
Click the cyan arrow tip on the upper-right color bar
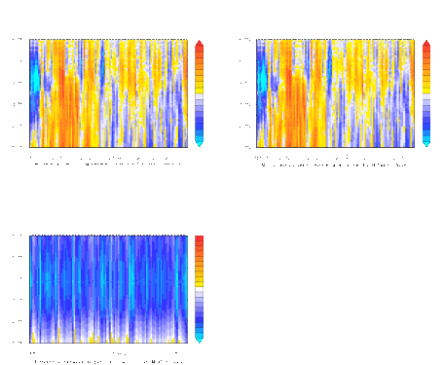tap(426, 144)
